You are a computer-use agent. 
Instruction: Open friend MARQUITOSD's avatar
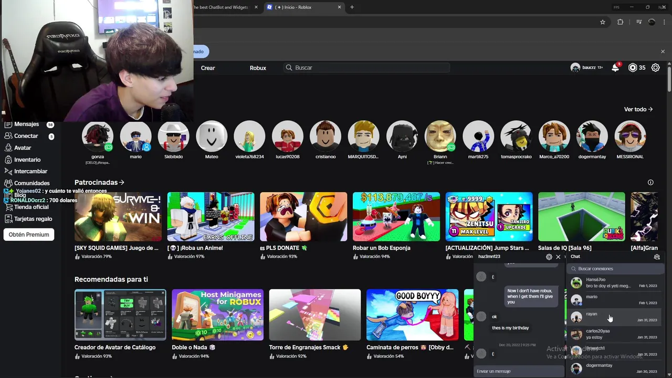point(363,136)
